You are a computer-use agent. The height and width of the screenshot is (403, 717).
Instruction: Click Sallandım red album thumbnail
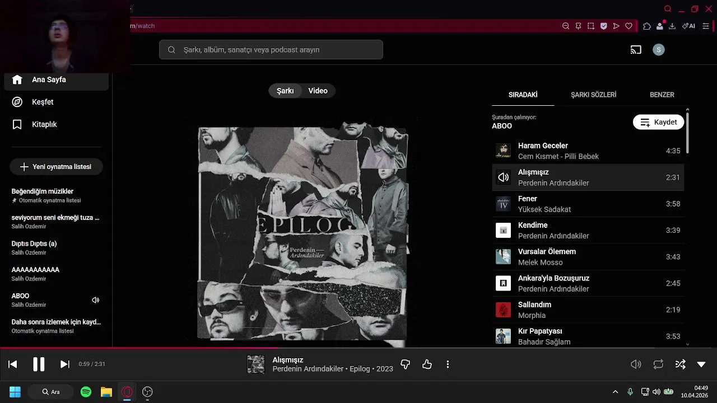[503, 310]
